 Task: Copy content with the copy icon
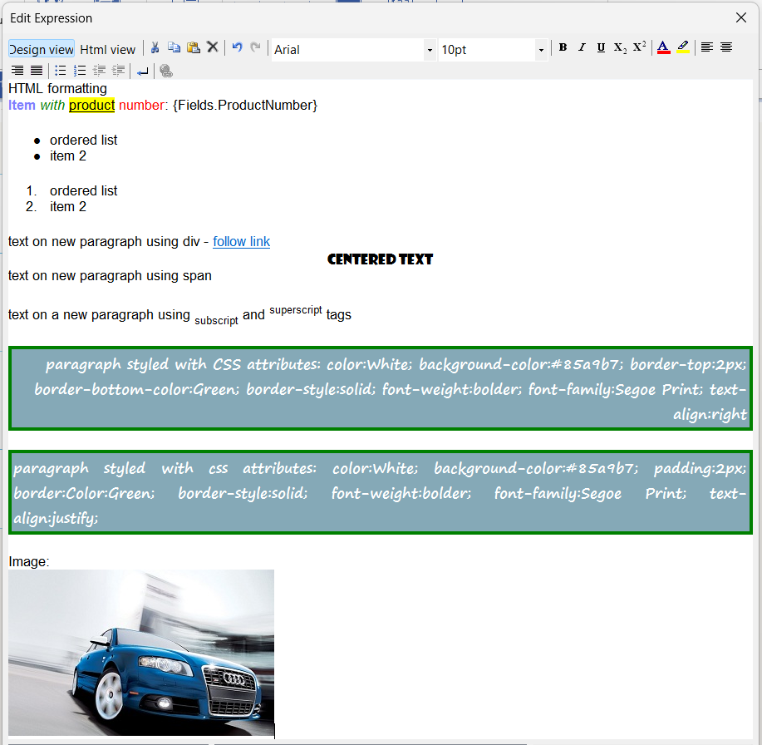pos(175,47)
